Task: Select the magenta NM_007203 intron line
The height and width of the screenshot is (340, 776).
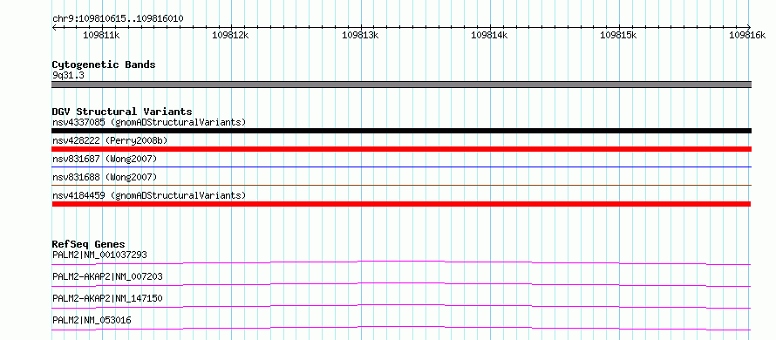Action: pyautogui.click(x=401, y=284)
